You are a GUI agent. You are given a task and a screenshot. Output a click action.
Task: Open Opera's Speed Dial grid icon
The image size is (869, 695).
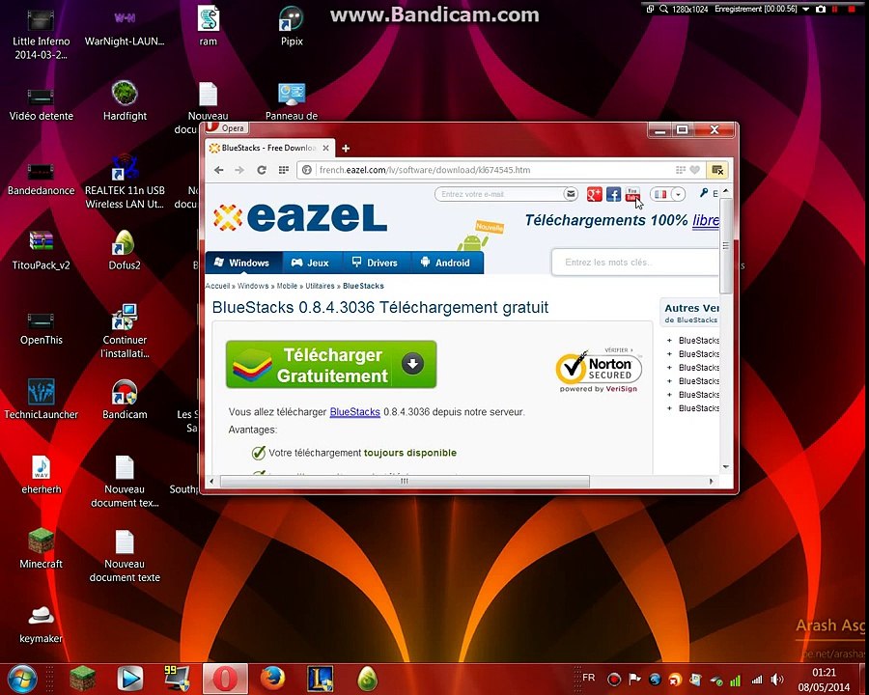tap(284, 170)
